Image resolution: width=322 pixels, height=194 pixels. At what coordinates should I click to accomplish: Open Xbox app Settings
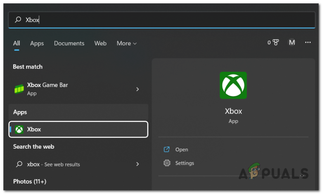point(185,163)
